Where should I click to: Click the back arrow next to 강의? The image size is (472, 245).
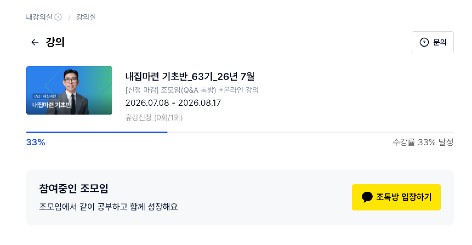[x=35, y=42]
